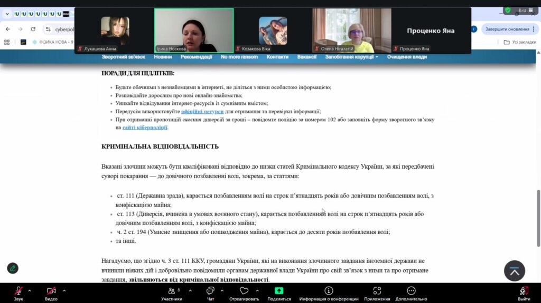The width and height of the screenshot is (541, 303).
Task: Turn on camera with the Видео button
Action: coord(51,291)
